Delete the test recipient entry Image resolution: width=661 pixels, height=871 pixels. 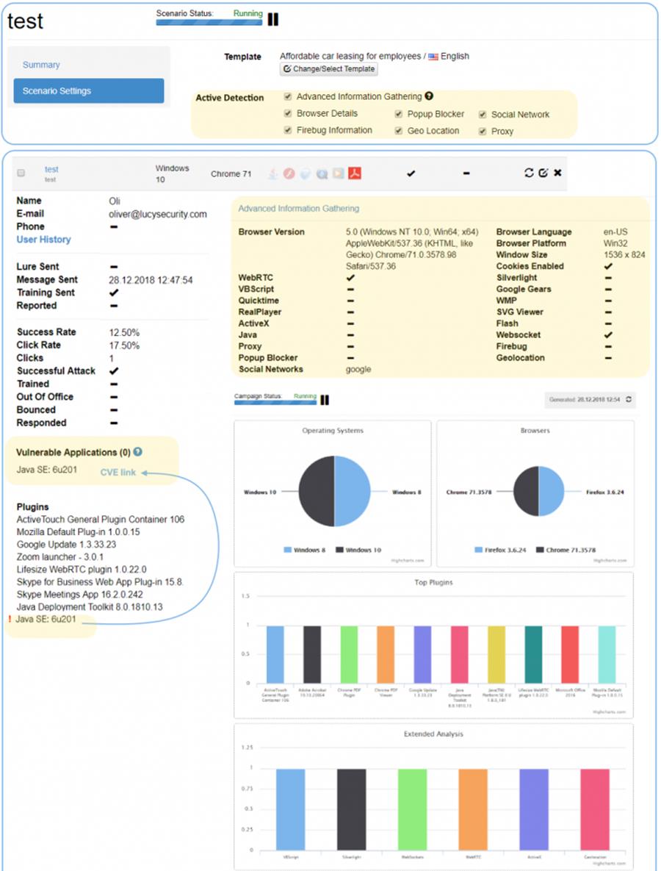pos(557,173)
